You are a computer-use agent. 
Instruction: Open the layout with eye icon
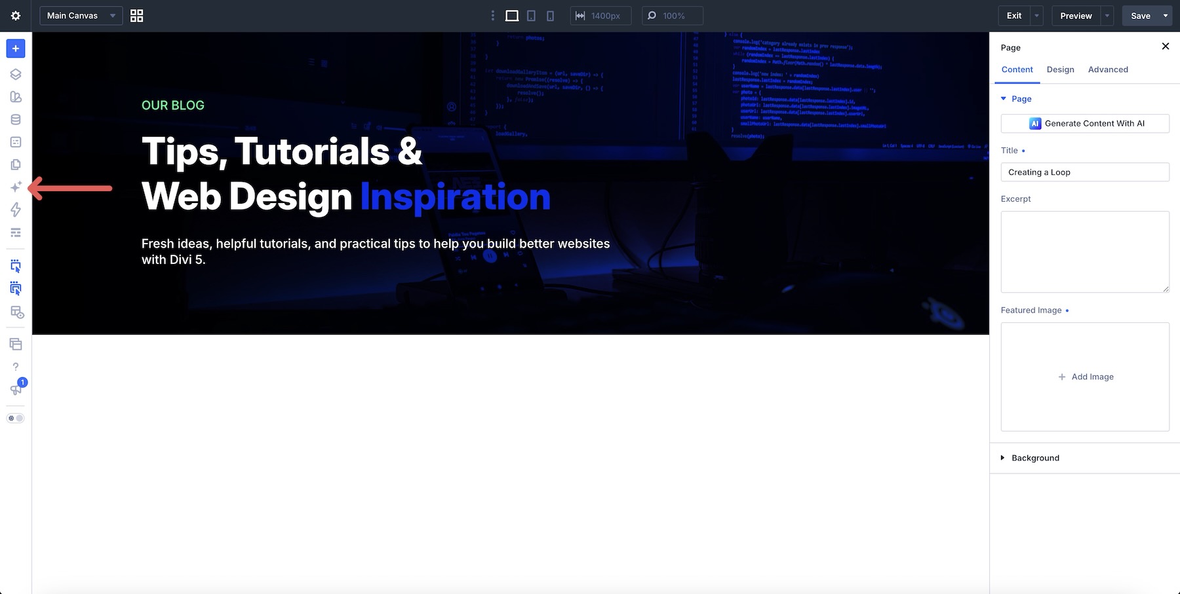pos(17,312)
